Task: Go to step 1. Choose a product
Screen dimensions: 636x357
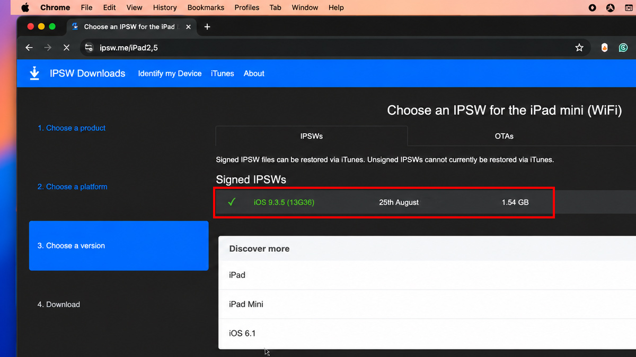Action: coord(72,128)
